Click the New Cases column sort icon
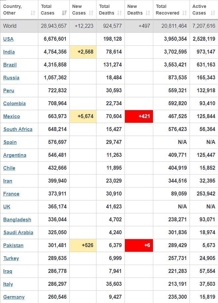 (91, 13)
